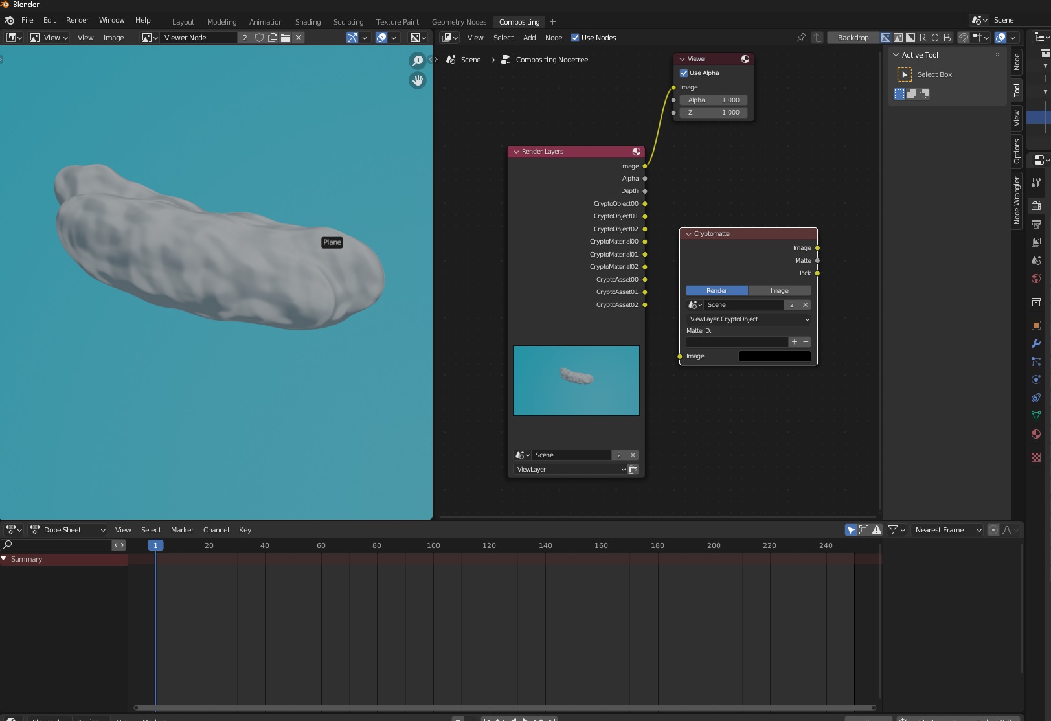Switch Cryptomatte source to Render

coord(717,291)
